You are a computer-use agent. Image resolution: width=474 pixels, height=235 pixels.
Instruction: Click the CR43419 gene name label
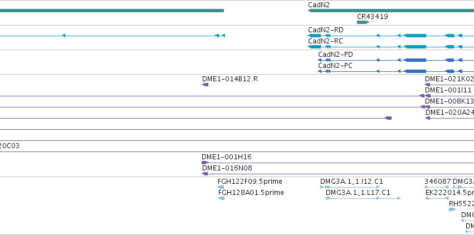(x=373, y=17)
